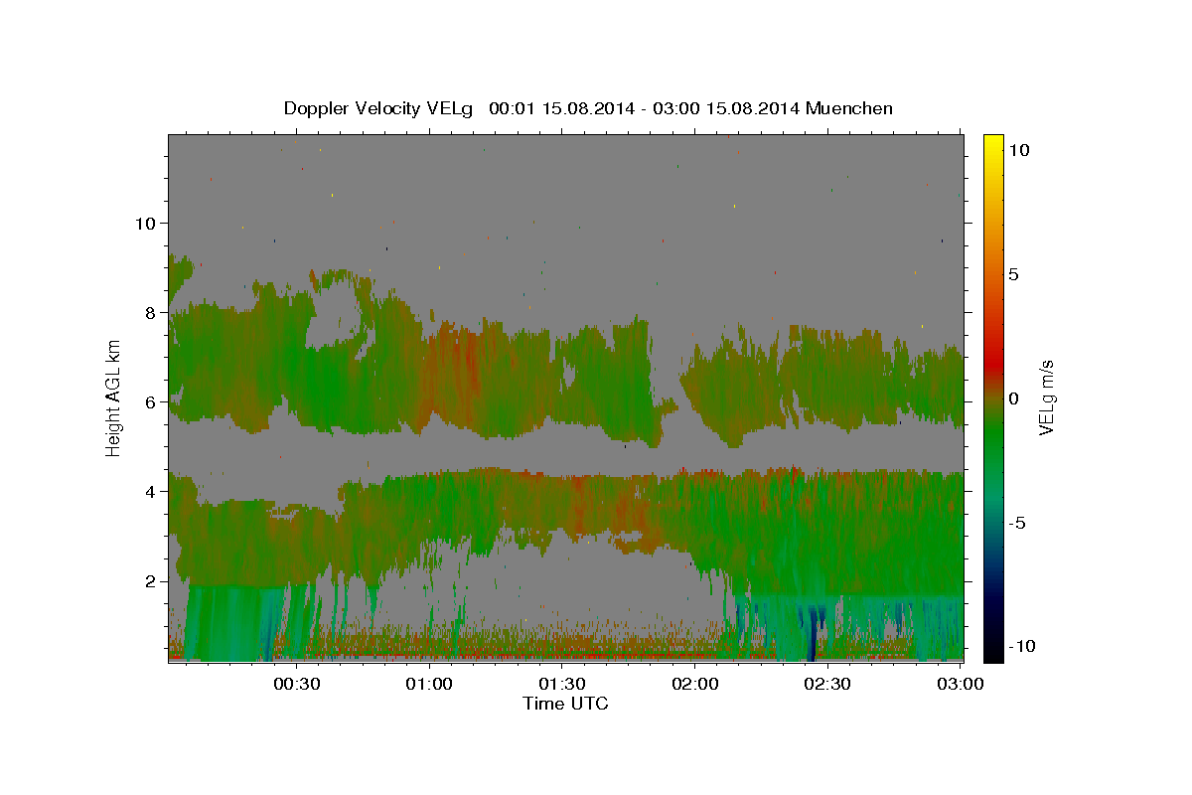Click the height tick label 6
This screenshot has width=1192, height=795.
[153, 402]
